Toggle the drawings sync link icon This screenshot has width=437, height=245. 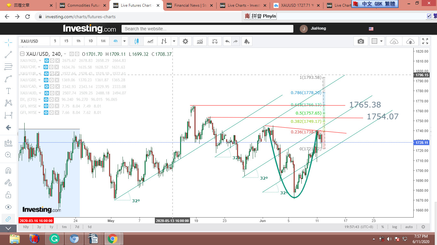pyautogui.click(x=8, y=219)
